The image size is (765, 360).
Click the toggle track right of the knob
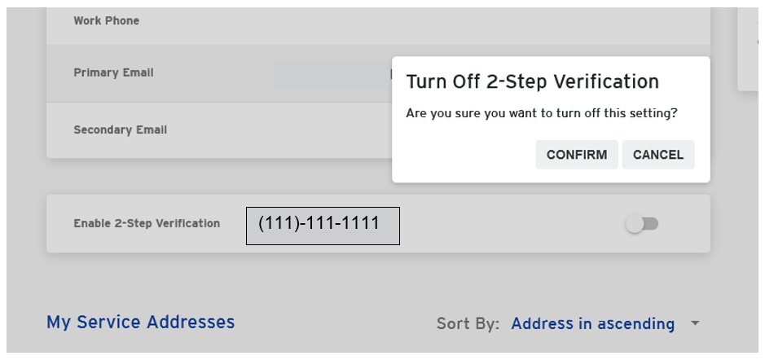tap(653, 224)
